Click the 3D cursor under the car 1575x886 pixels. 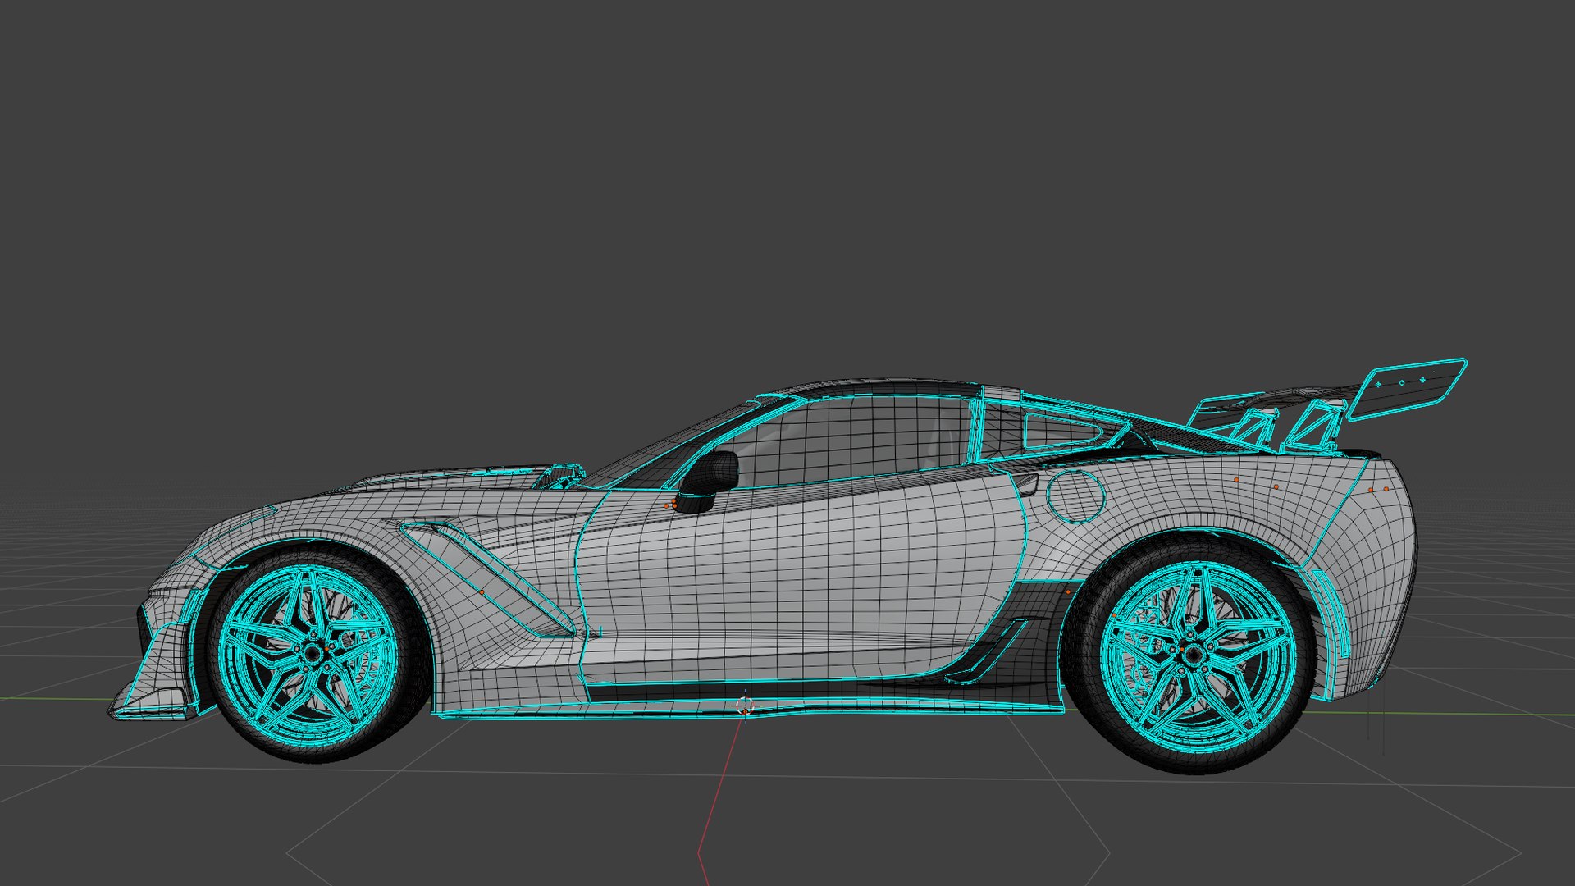pos(745,706)
